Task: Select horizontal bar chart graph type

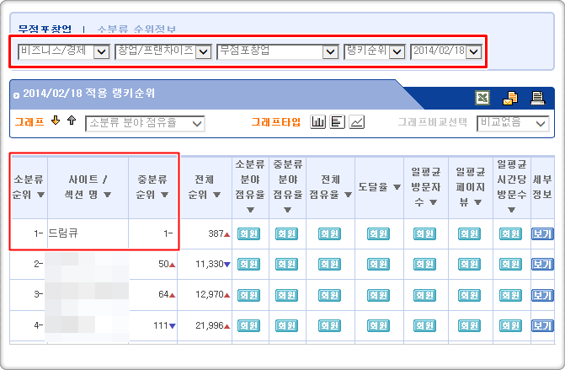Action: [x=337, y=122]
